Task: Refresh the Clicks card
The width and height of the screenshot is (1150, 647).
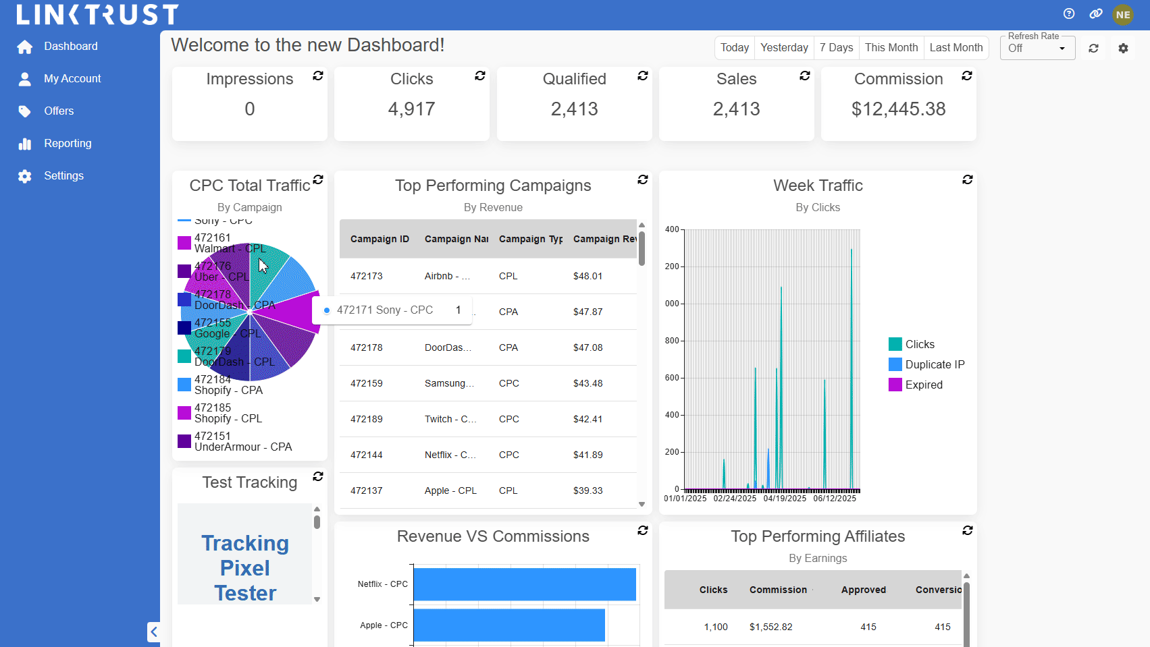Action: tap(480, 76)
